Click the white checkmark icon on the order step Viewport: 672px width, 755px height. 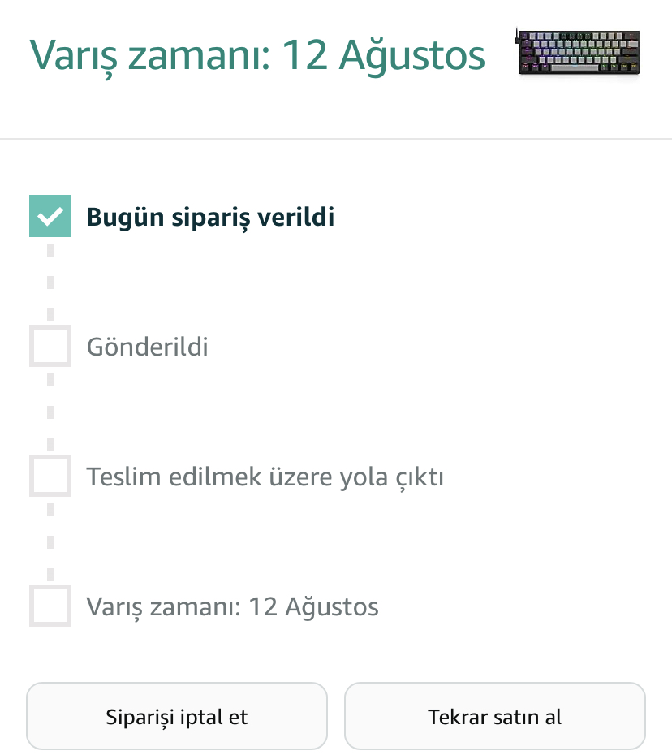(x=50, y=216)
